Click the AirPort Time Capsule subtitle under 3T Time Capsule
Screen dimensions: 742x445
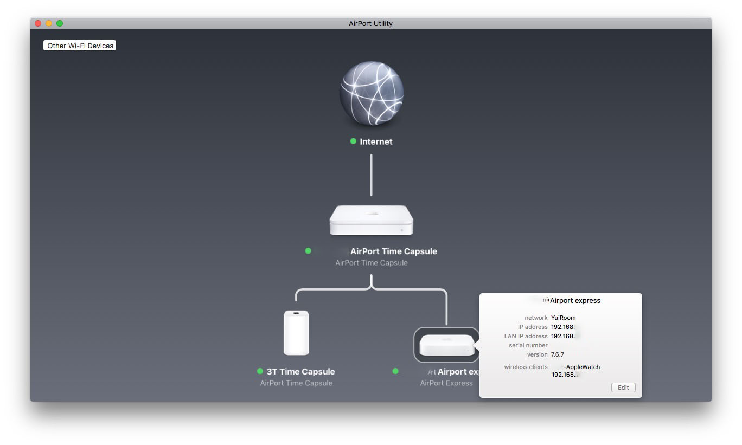296,383
